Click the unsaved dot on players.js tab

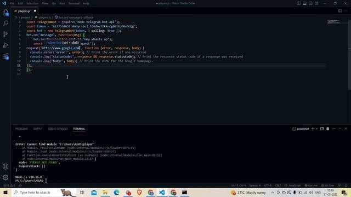point(35,11)
